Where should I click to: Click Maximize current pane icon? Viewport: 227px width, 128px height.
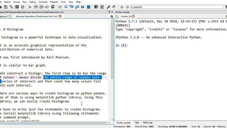click(x=96, y=7)
